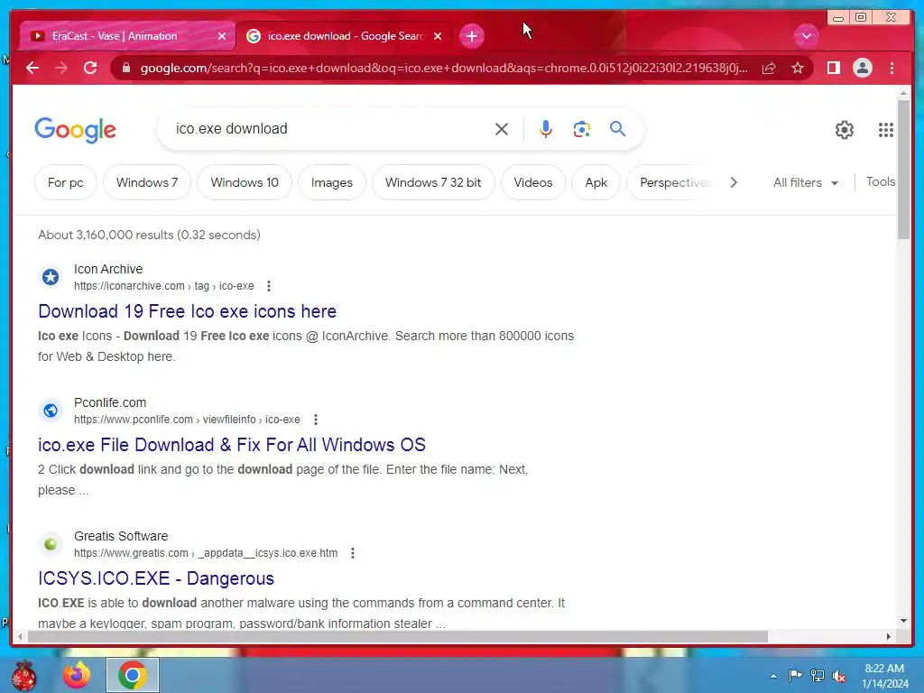Image resolution: width=924 pixels, height=693 pixels.
Task: Click the pconlife.com URL breadcrumb
Action: (x=187, y=420)
